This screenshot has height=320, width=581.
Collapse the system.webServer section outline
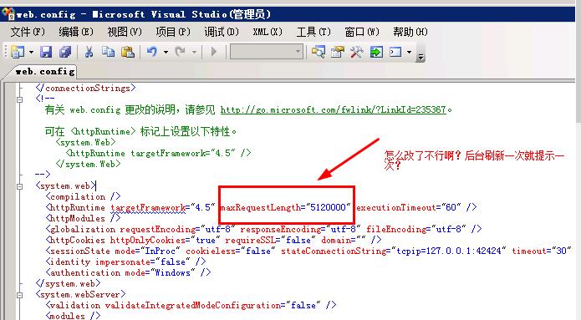tap(19, 295)
